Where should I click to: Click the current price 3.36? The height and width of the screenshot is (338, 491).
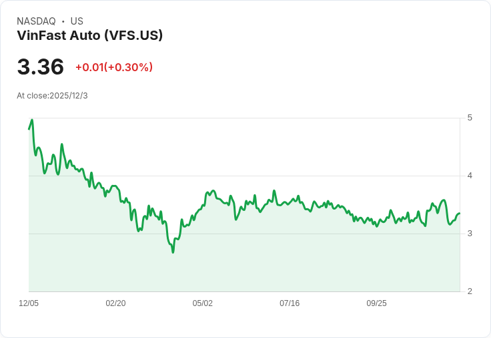pos(41,67)
